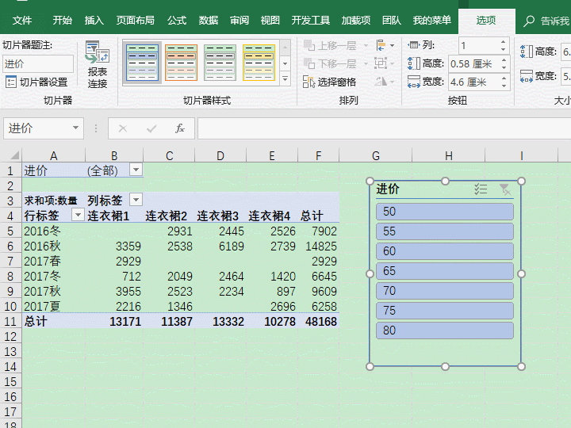Click the Tell Me lightbulb icon
The width and height of the screenshot is (571, 428).
(531, 21)
